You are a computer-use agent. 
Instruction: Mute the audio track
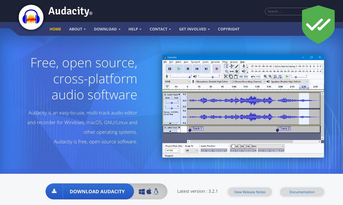167,98
